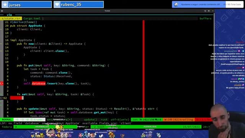
Task: Click the 25/07/2022 date in tmux bar
Action: point(191,127)
